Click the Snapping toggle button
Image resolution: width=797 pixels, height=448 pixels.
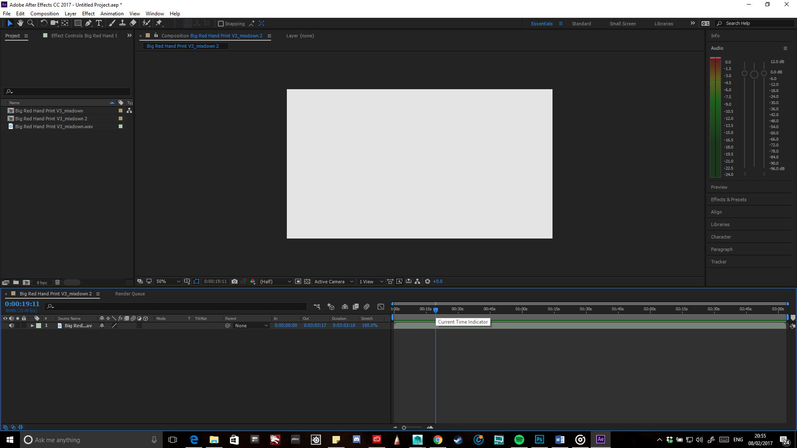click(x=221, y=24)
